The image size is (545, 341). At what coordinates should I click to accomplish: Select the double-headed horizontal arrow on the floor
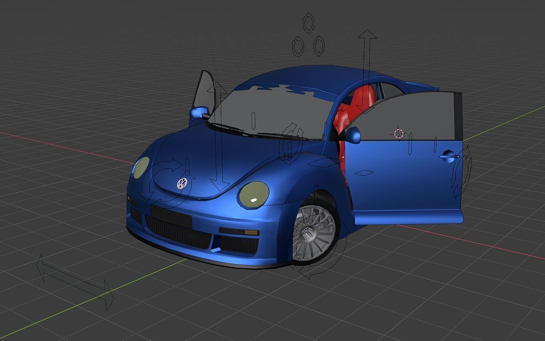[x=75, y=282]
